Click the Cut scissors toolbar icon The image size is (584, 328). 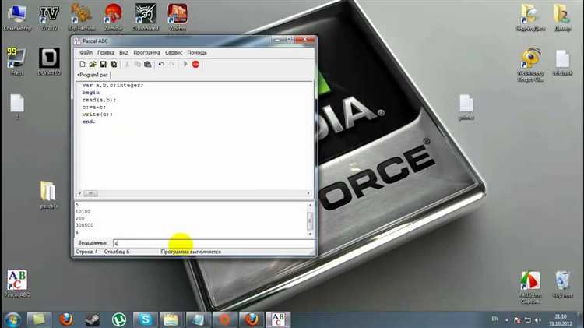click(x=127, y=64)
